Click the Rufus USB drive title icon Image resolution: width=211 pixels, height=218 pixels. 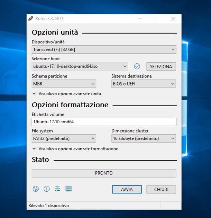tap(31, 18)
